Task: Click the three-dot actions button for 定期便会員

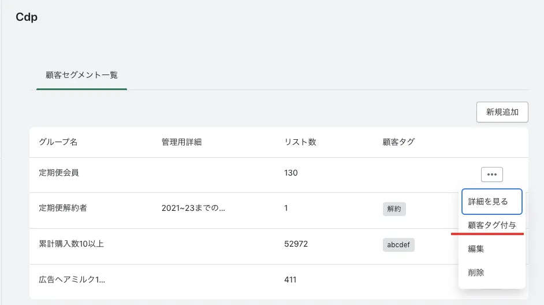Action: [x=491, y=174]
